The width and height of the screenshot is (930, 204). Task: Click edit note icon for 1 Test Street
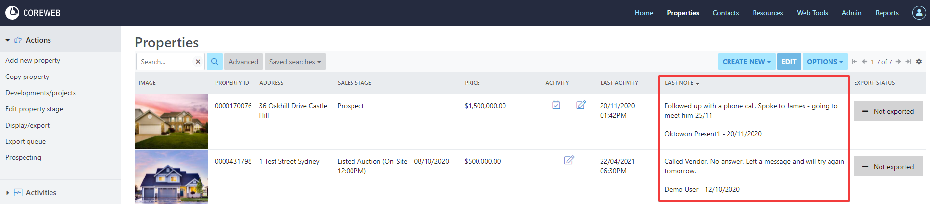coord(569,160)
